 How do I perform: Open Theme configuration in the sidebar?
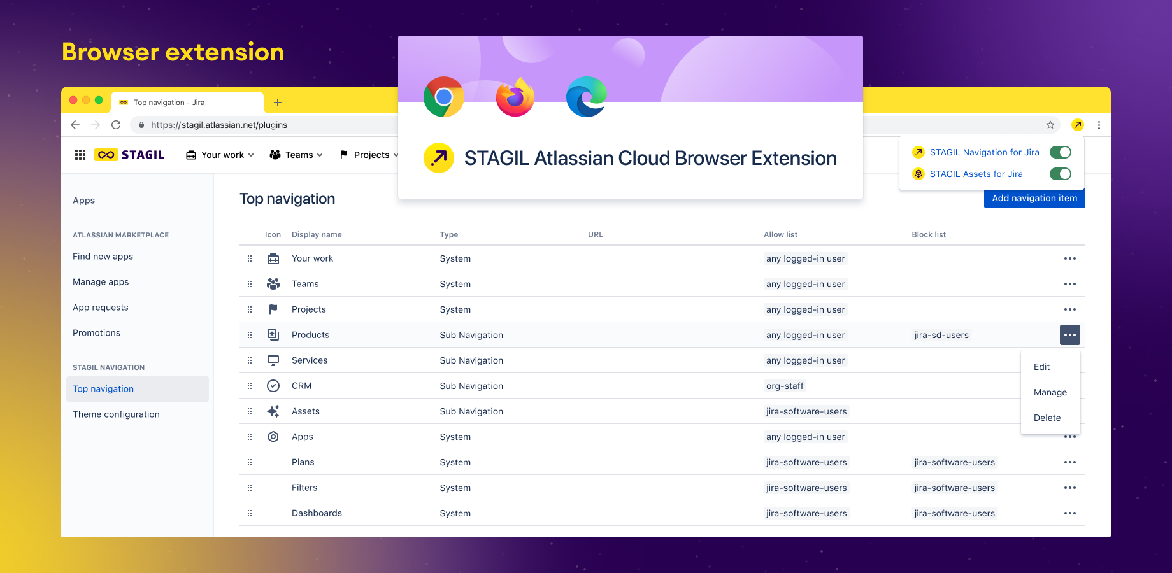pos(116,414)
